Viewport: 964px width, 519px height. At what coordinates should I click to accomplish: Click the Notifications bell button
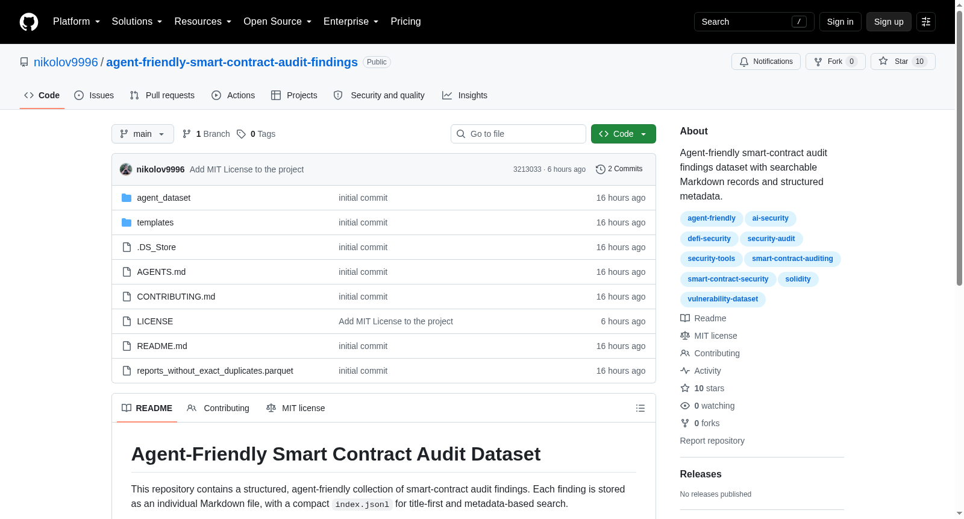click(766, 61)
